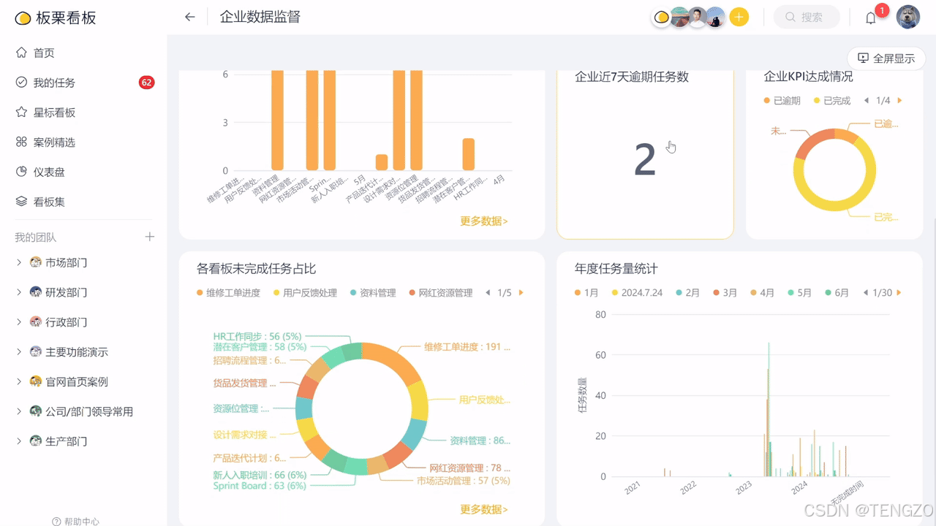
Task: Open 案例精选 grid icon
Action: pyautogui.click(x=21, y=142)
